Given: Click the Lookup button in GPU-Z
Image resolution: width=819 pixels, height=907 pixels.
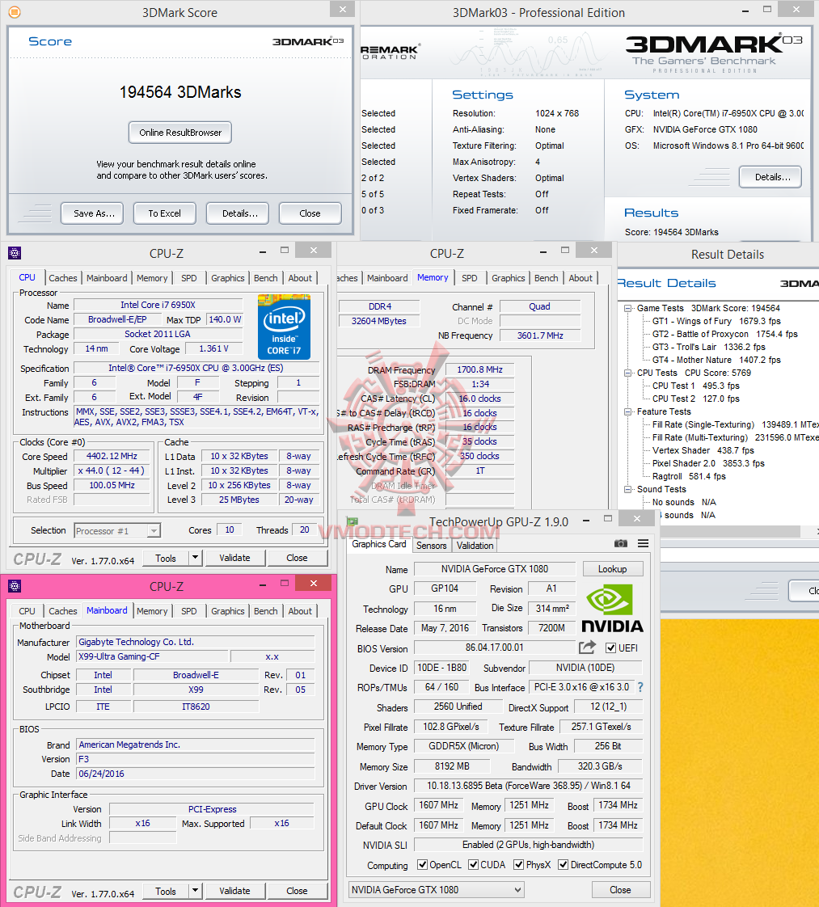Looking at the screenshot, I should (613, 569).
